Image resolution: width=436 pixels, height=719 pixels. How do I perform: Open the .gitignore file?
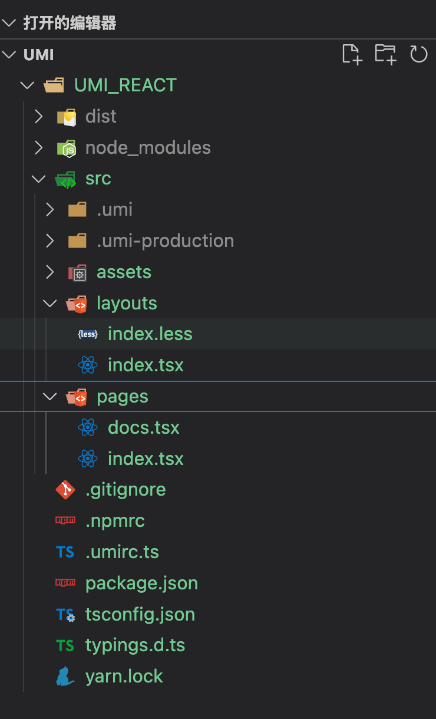pos(125,490)
